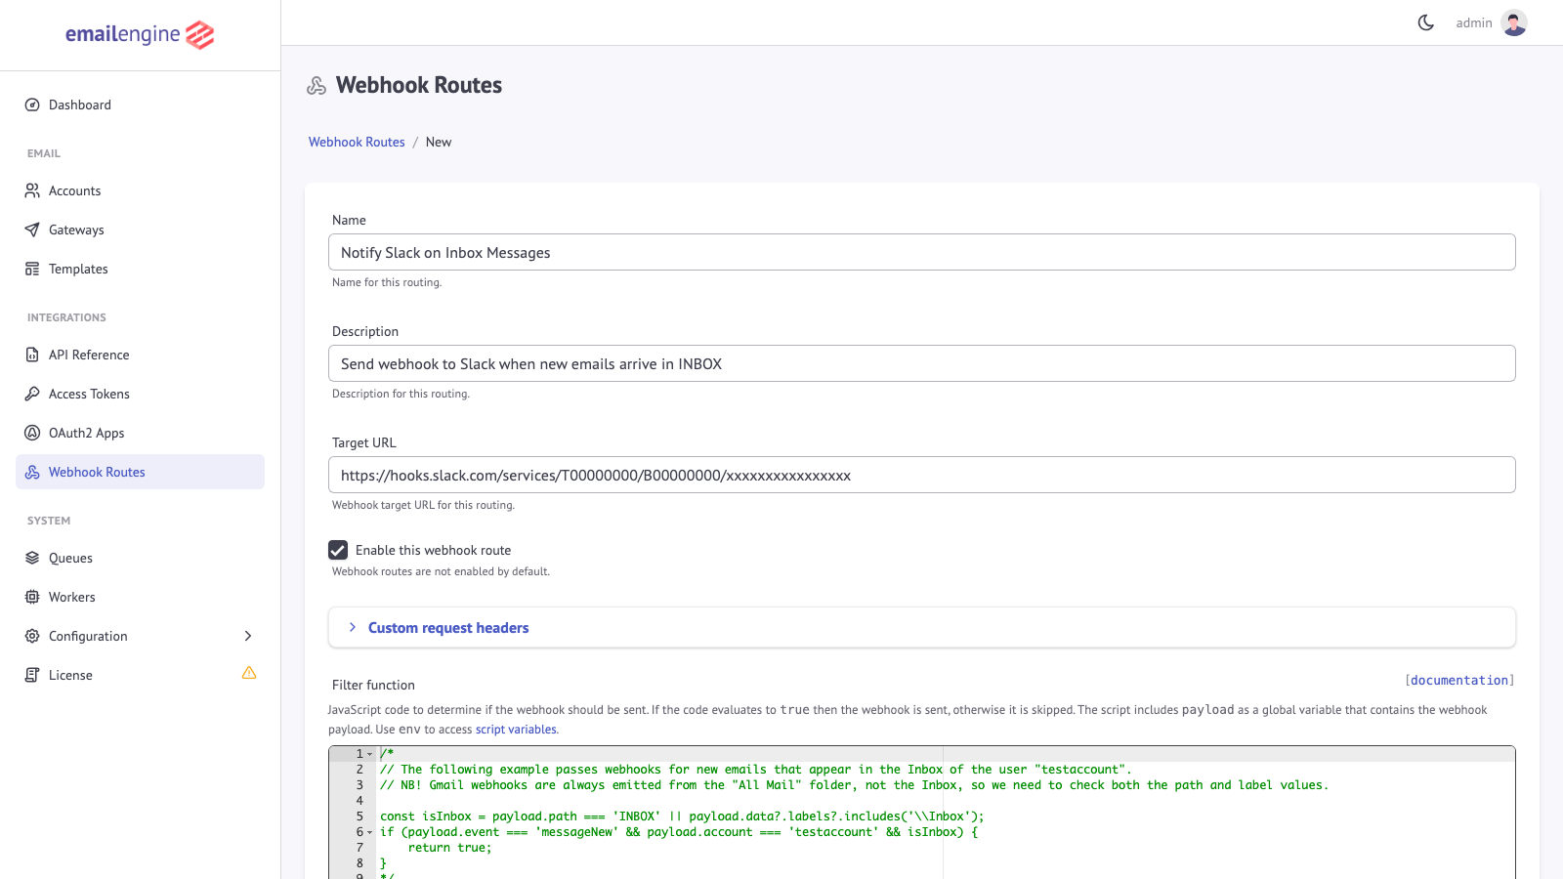The height and width of the screenshot is (879, 1563).
Task: Click 'return true;' line in code editor
Action: [x=449, y=848]
